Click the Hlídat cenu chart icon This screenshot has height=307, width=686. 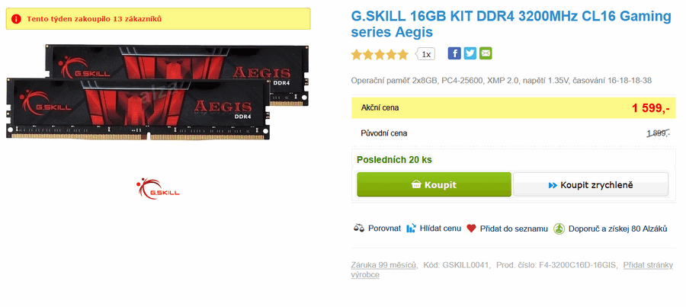click(x=412, y=229)
